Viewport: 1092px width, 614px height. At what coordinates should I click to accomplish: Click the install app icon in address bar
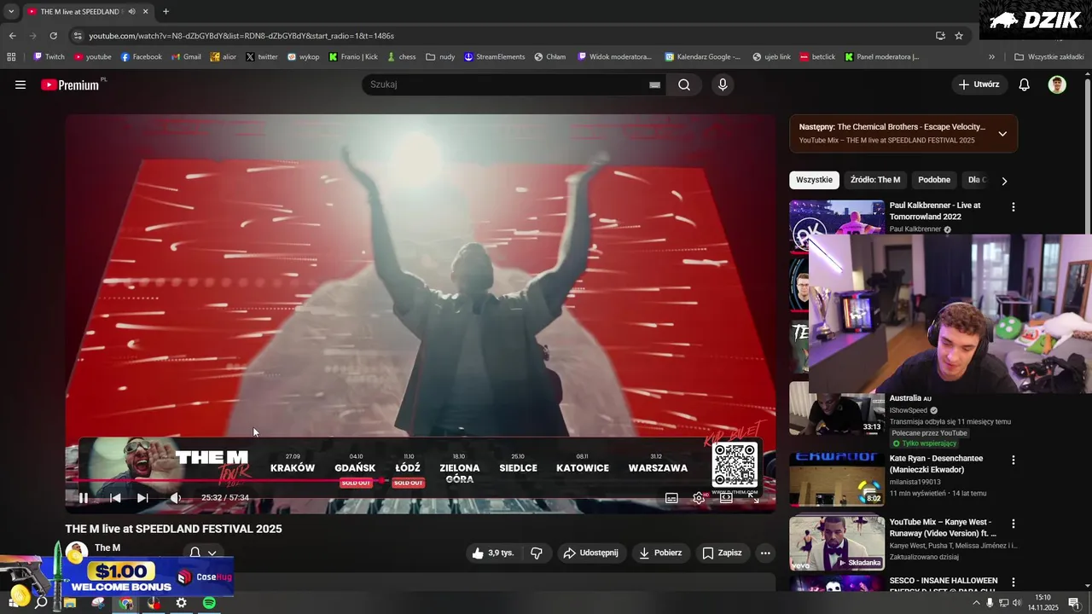(940, 36)
